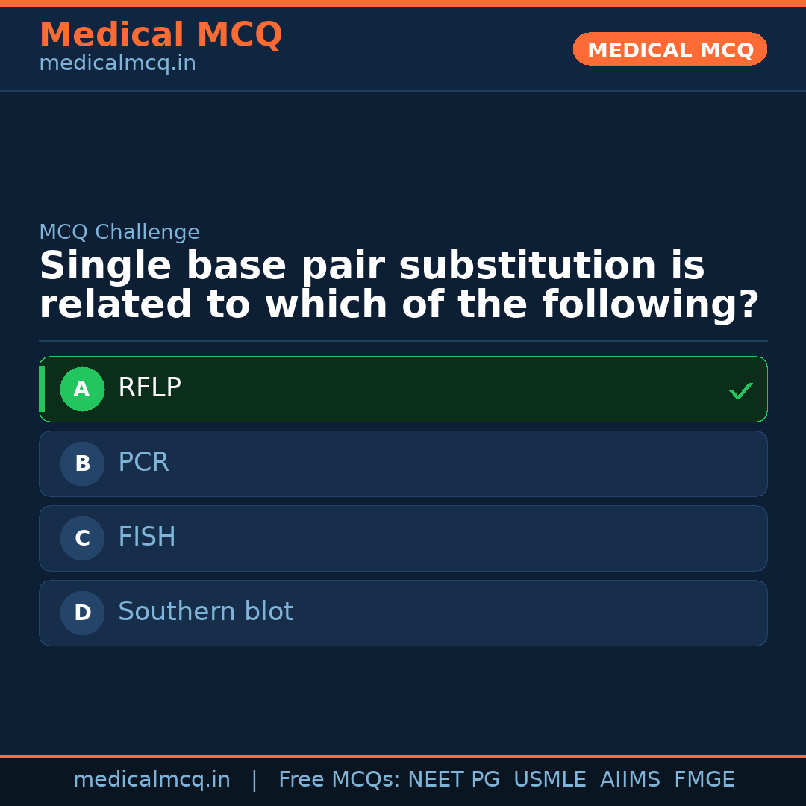Click the B option letter circle
This screenshot has height=806, width=806.
click(x=82, y=463)
